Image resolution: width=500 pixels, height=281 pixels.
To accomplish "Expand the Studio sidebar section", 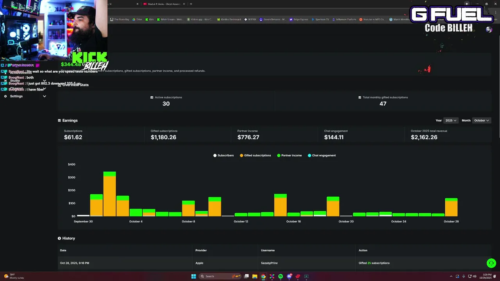I will coord(45,80).
